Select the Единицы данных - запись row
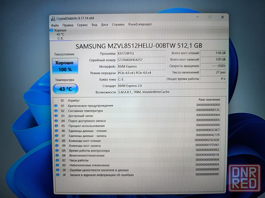This screenshot has height=198, width=265. coord(137,135)
